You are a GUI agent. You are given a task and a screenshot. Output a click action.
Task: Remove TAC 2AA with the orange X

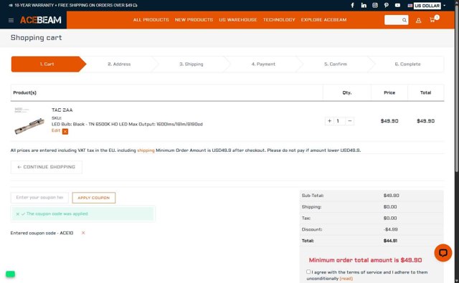(x=65, y=132)
